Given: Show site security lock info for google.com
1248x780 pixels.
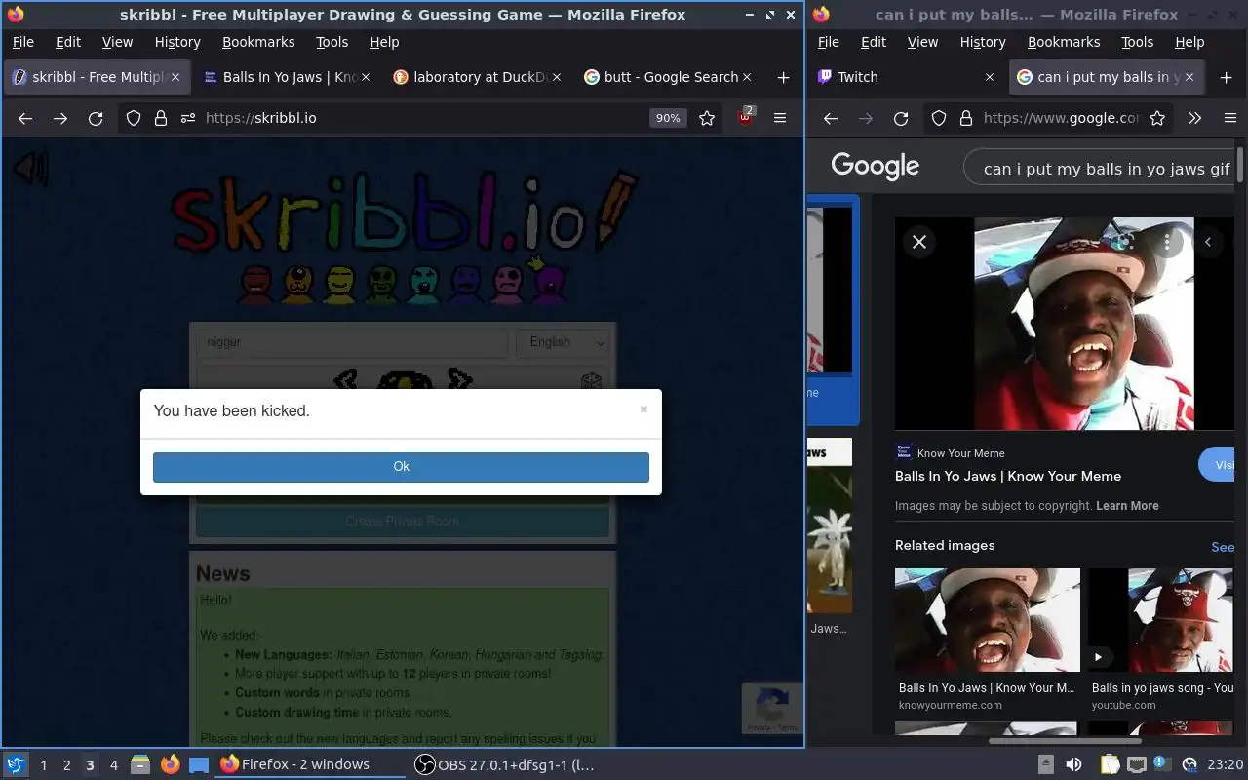Looking at the screenshot, I should (x=966, y=118).
